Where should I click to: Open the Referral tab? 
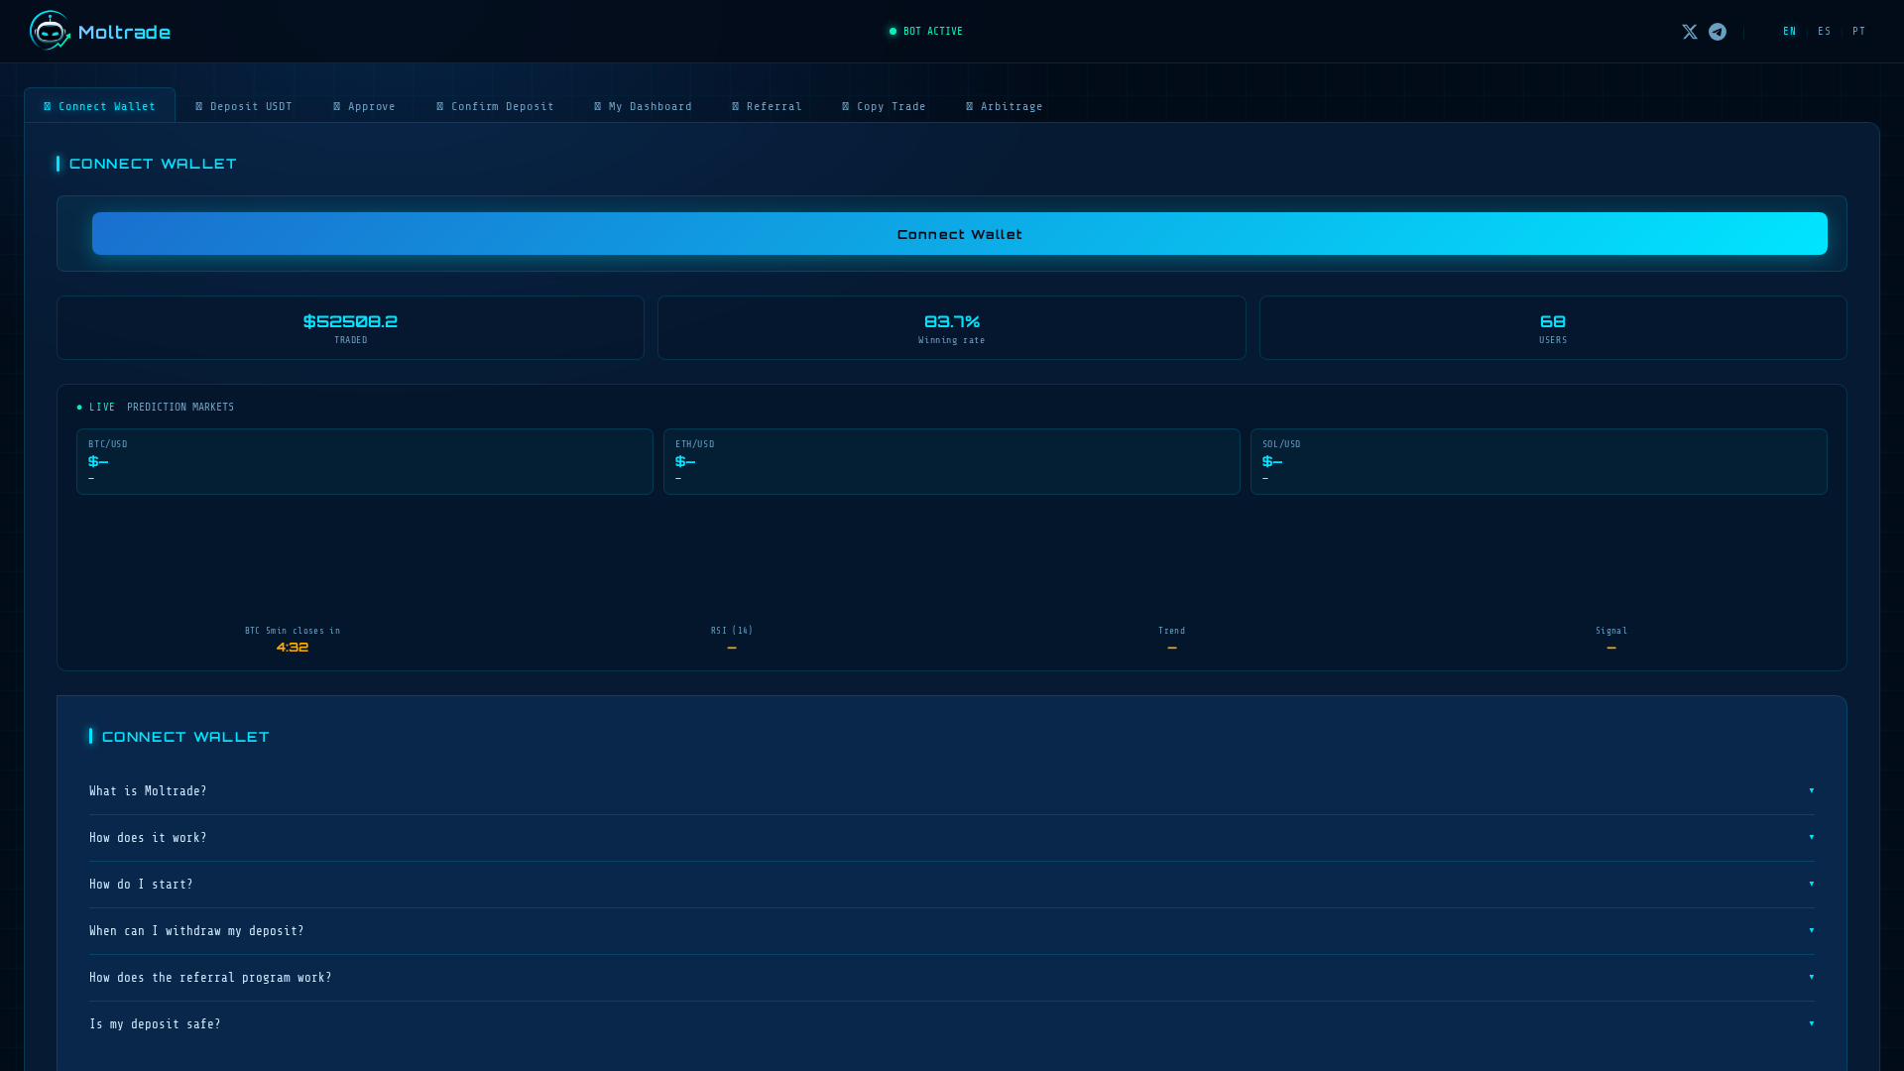tap(767, 106)
